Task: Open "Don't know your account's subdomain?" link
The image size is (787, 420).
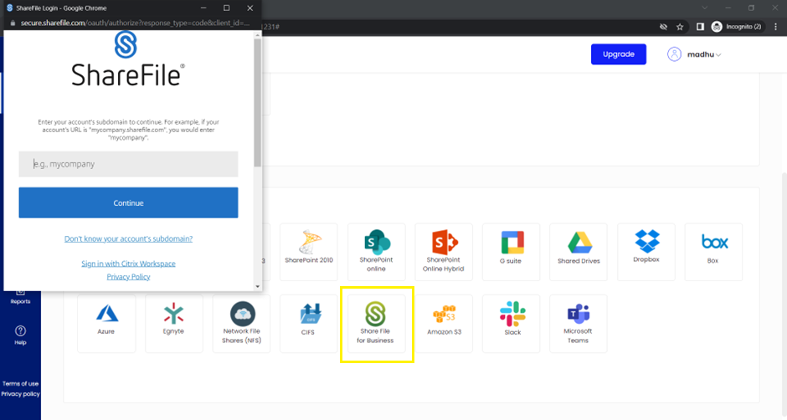Action: (x=128, y=238)
